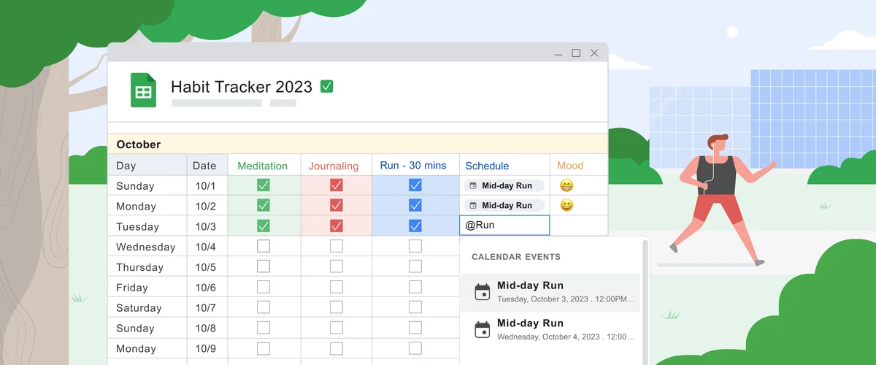Image resolution: width=876 pixels, height=365 pixels.
Task: Uncheck Meditation for Sunday 10/1
Action: pos(264,185)
